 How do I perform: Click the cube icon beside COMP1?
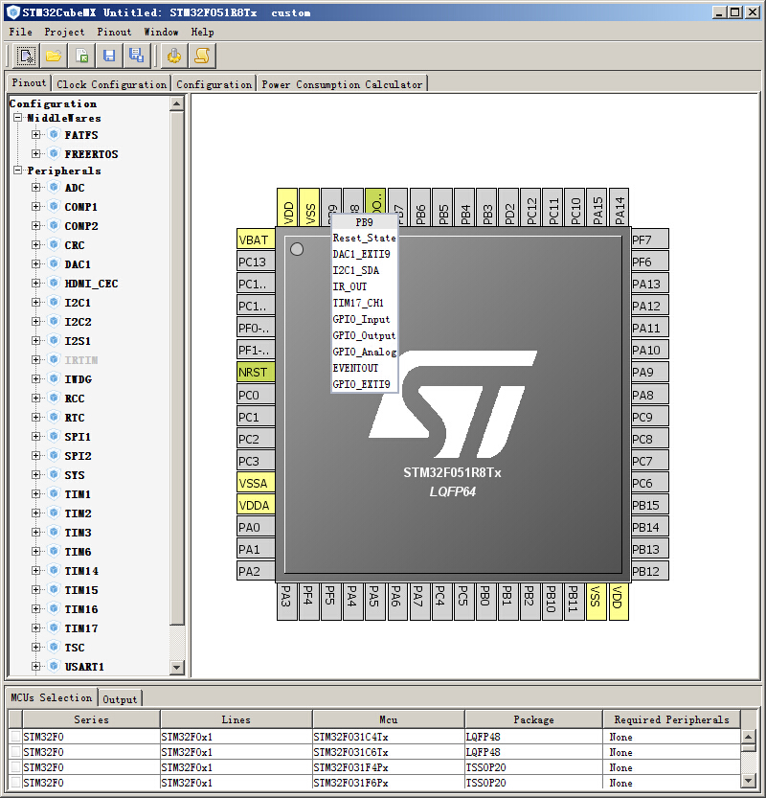click(54, 207)
